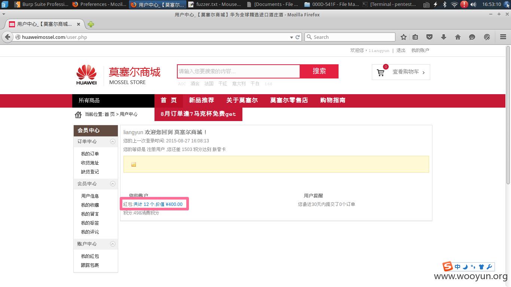Click the Sogou input method S icon
The image size is (511, 287).
pos(448,266)
